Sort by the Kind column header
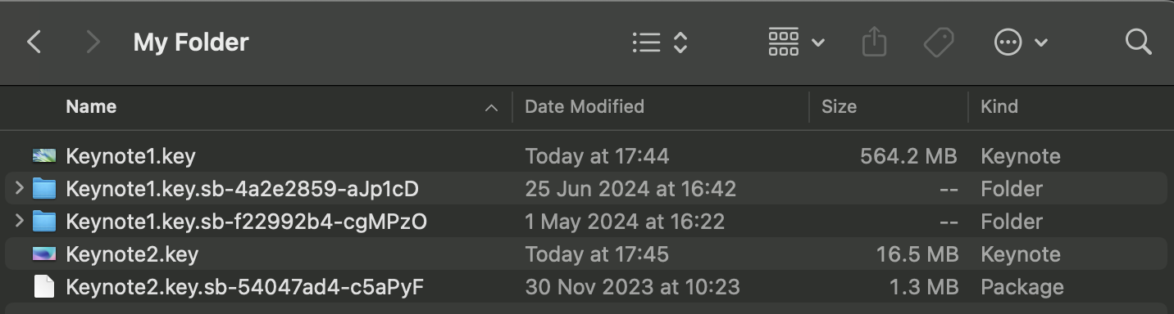The height and width of the screenshot is (314, 1174). (x=999, y=107)
